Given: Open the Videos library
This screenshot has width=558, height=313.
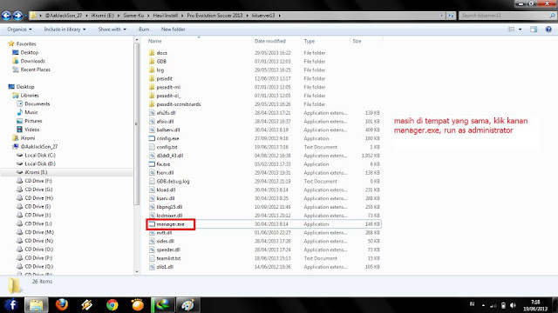Looking at the screenshot, I should 31,130.
